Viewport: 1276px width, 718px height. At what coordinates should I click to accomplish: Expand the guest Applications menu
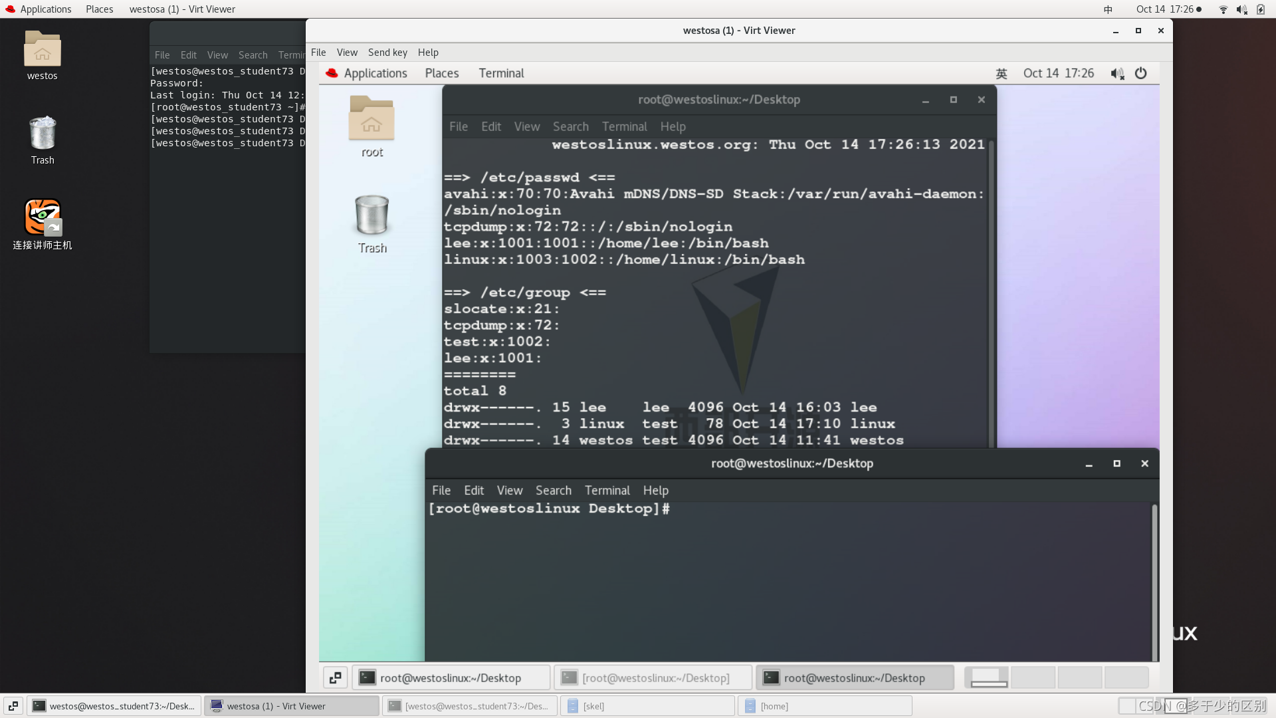pyautogui.click(x=375, y=73)
